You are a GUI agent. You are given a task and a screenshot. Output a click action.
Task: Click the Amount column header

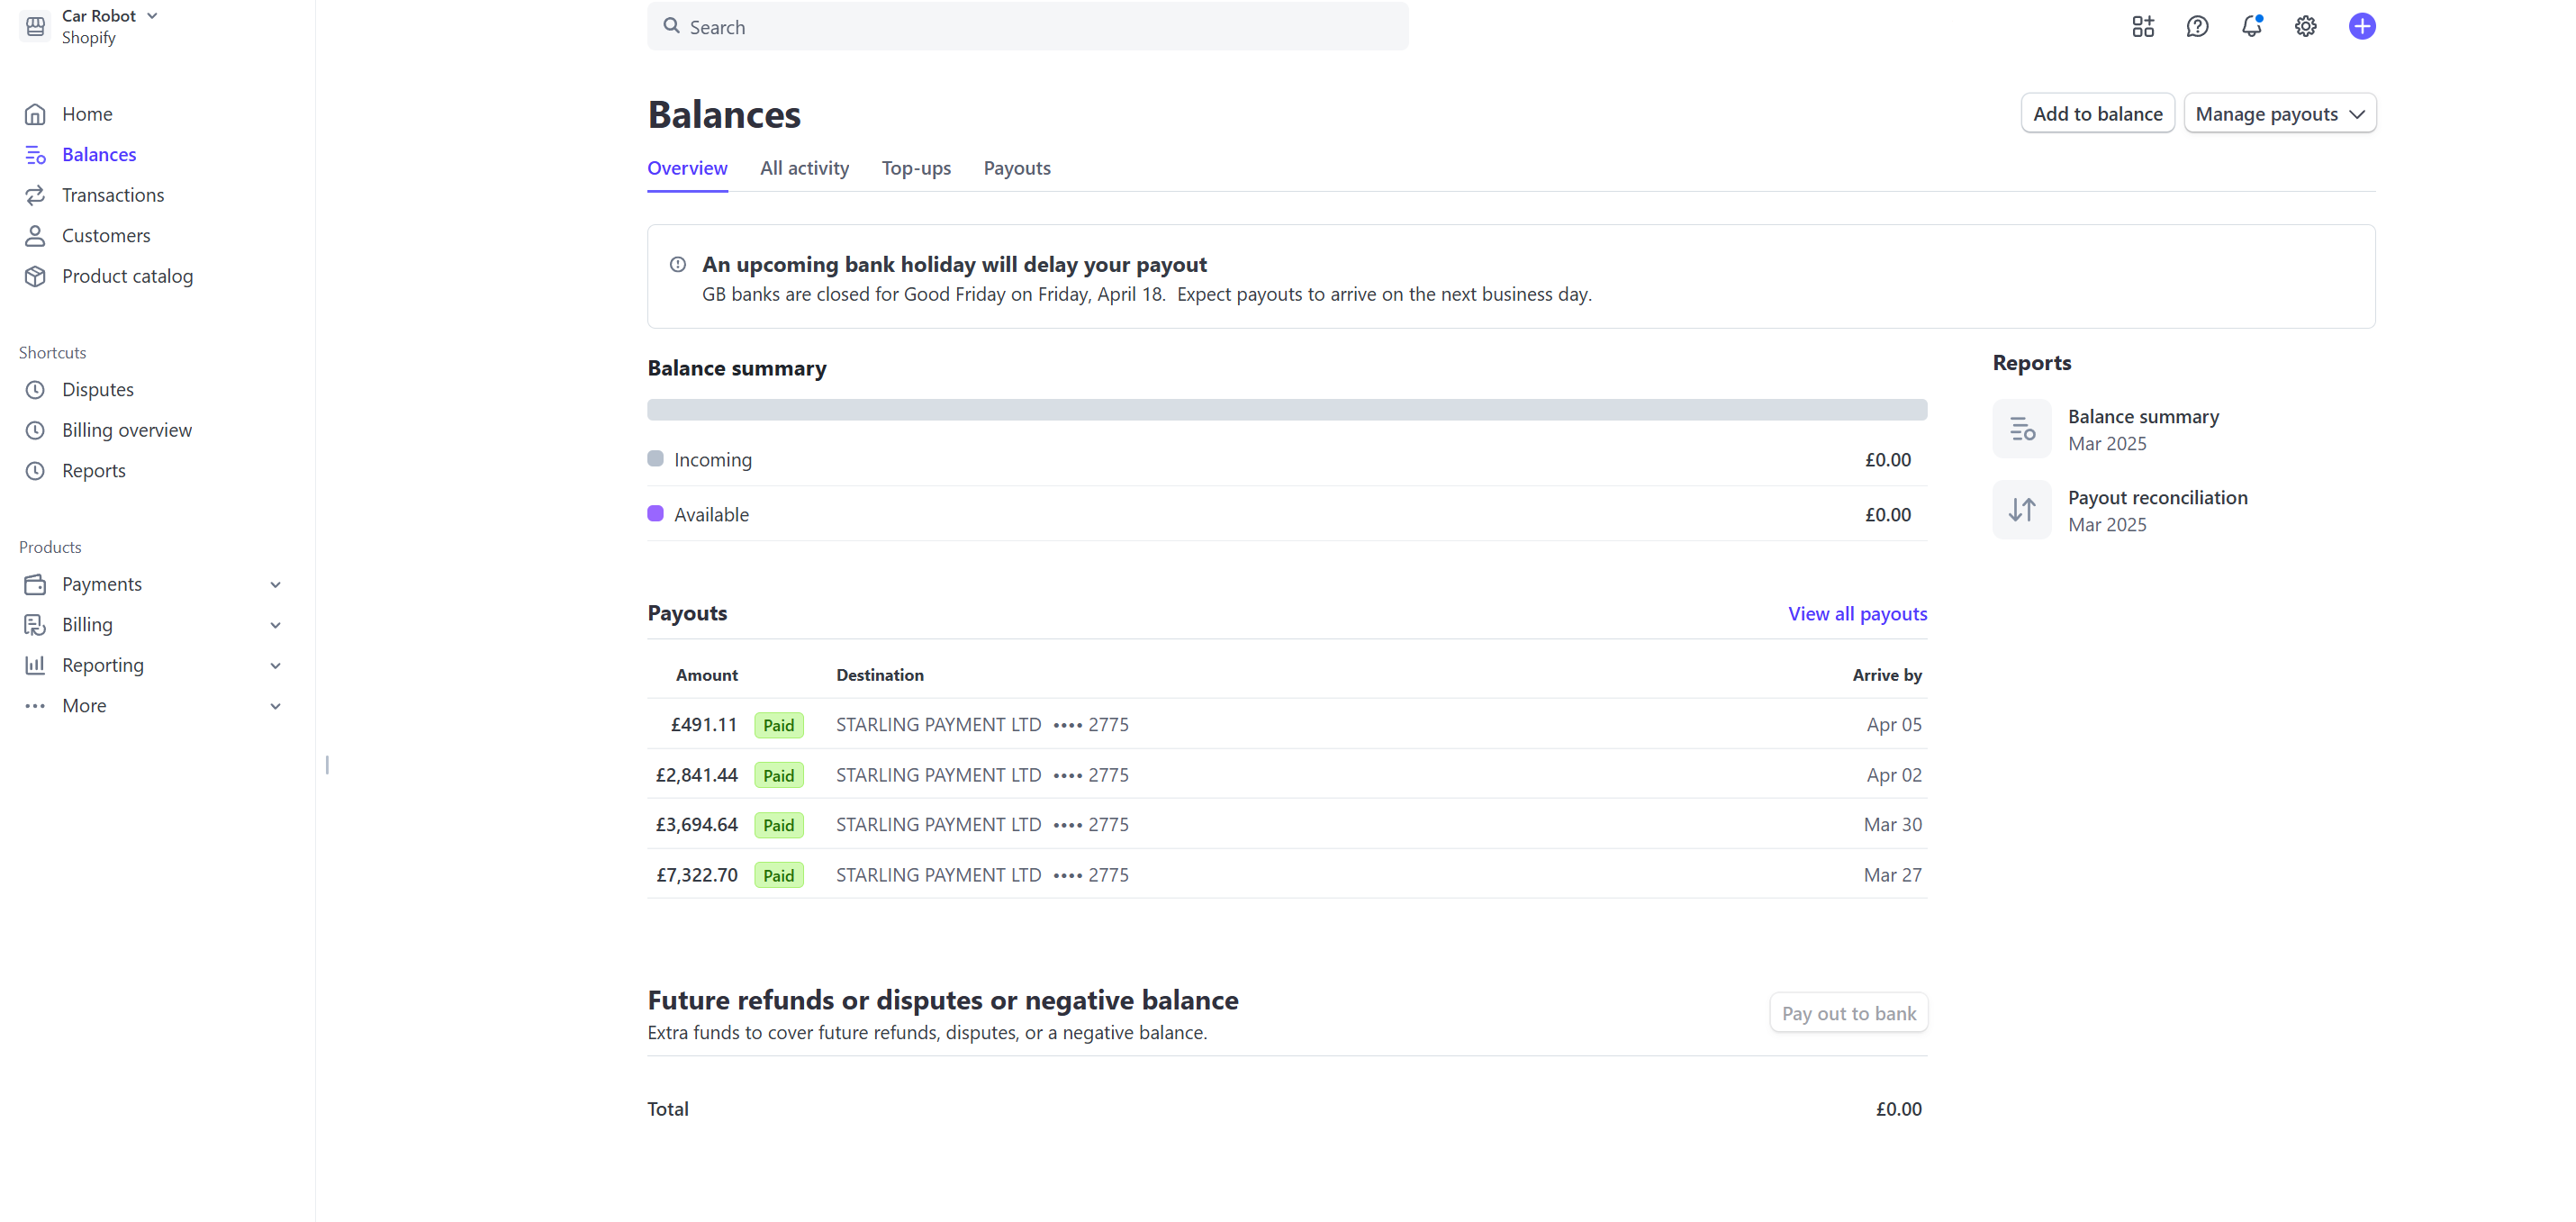tap(706, 676)
